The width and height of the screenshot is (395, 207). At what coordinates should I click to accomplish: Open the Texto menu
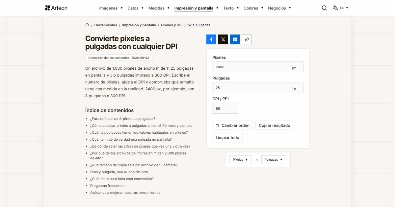point(231,8)
